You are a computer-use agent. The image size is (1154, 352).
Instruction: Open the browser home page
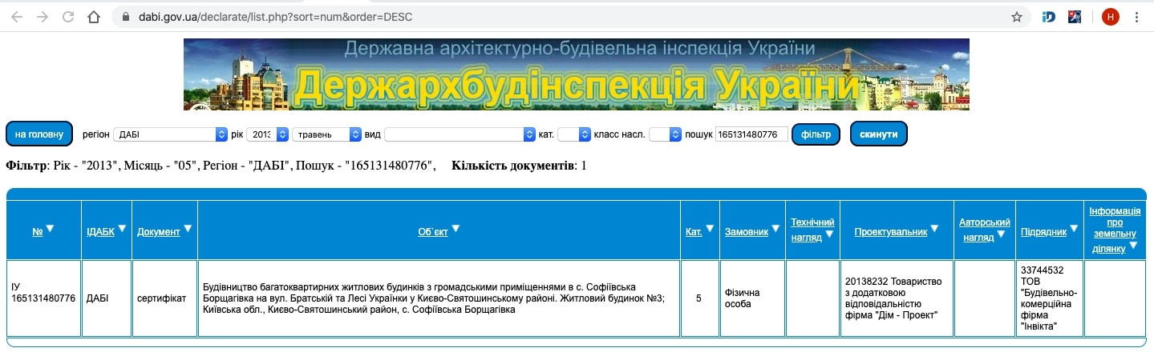pos(94,16)
